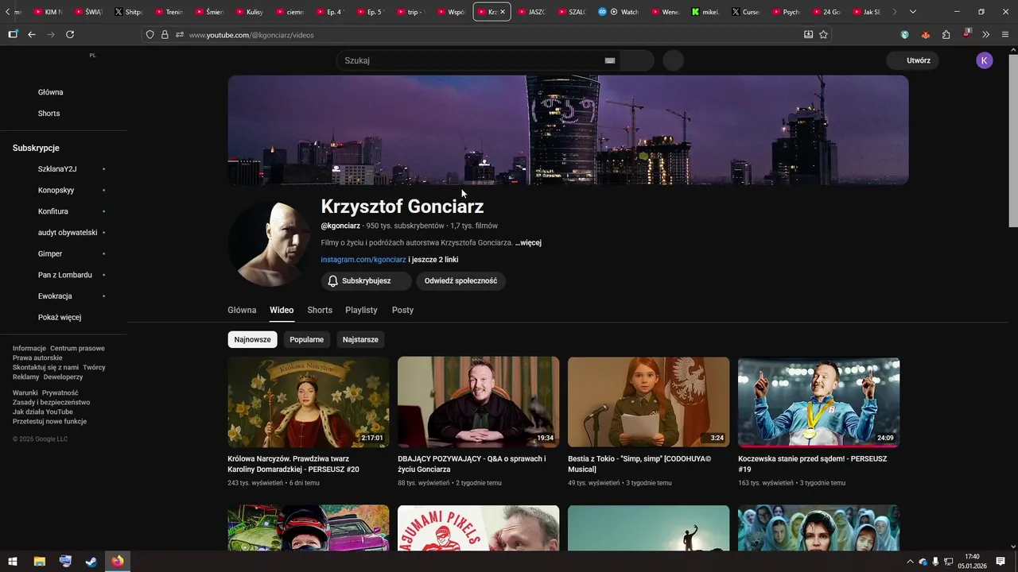Viewport: 1018px width, 572px height.
Task: Switch to the Watch tab
Action: tap(620, 12)
